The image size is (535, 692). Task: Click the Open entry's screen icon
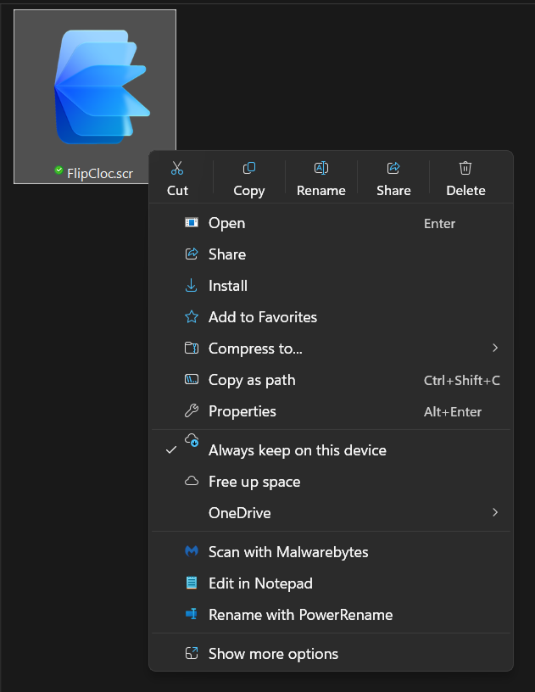tap(192, 222)
